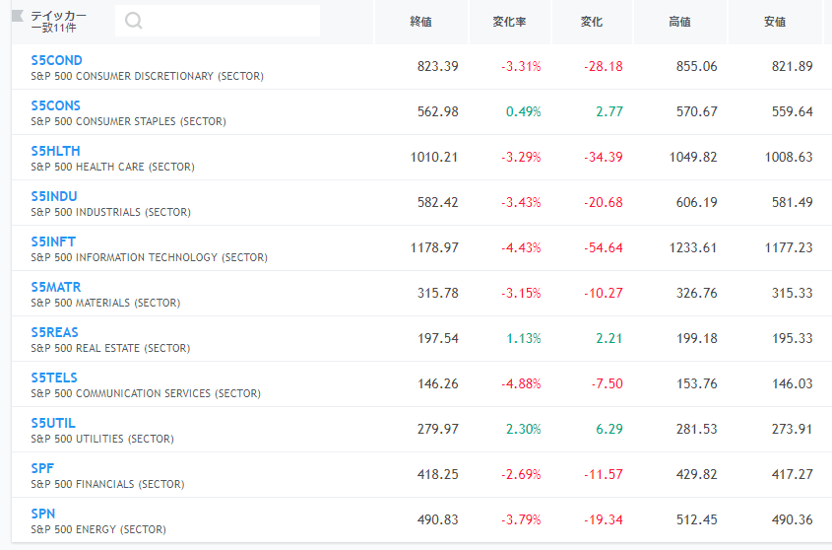Sort by the 変化 column header

pyautogui.click(x=592, y=22)
